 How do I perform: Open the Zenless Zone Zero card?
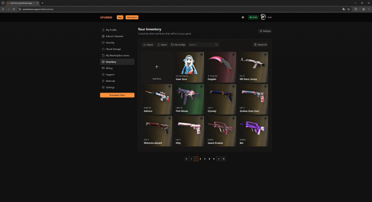[253, 99]
